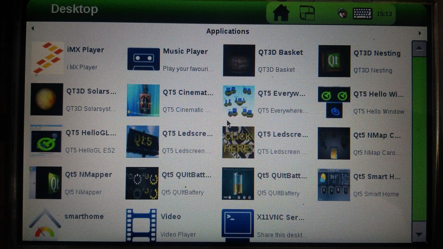Click 'Desktop' title in top bar
The image size is (443, 249).
coord(74,9)
